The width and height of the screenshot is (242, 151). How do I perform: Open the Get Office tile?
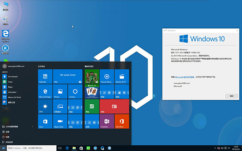click(121, 122)
